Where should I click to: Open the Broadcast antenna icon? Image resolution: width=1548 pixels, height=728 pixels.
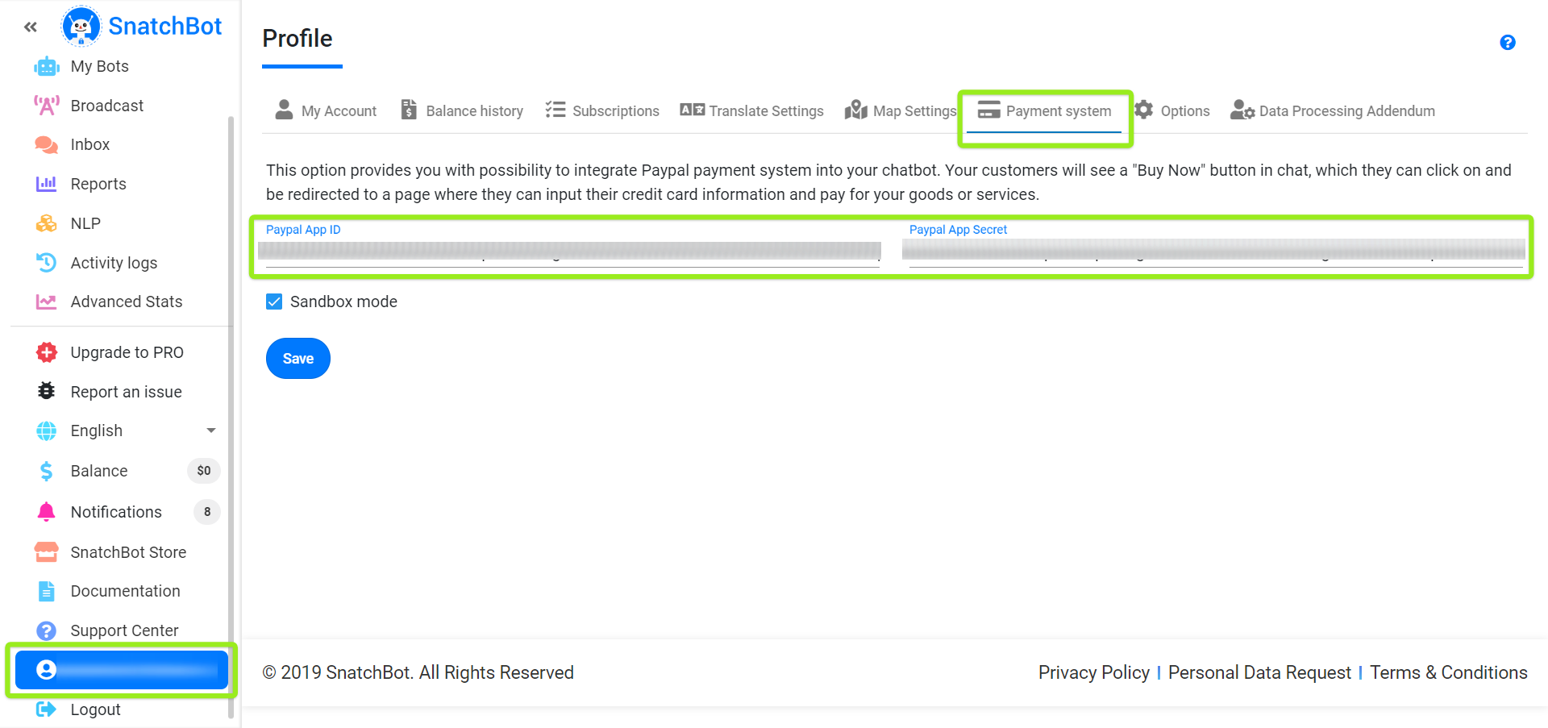pos(47,106)
